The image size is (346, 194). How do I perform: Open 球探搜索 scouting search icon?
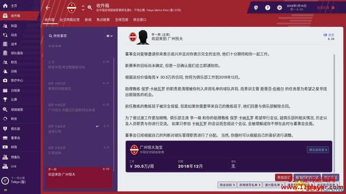click(x=5, y=110)
